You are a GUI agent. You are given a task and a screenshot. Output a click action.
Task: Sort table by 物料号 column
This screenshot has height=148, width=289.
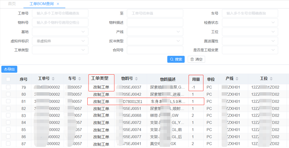point(136,79)
